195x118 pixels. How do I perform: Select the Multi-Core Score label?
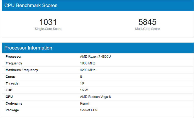(x=147, y=29)
